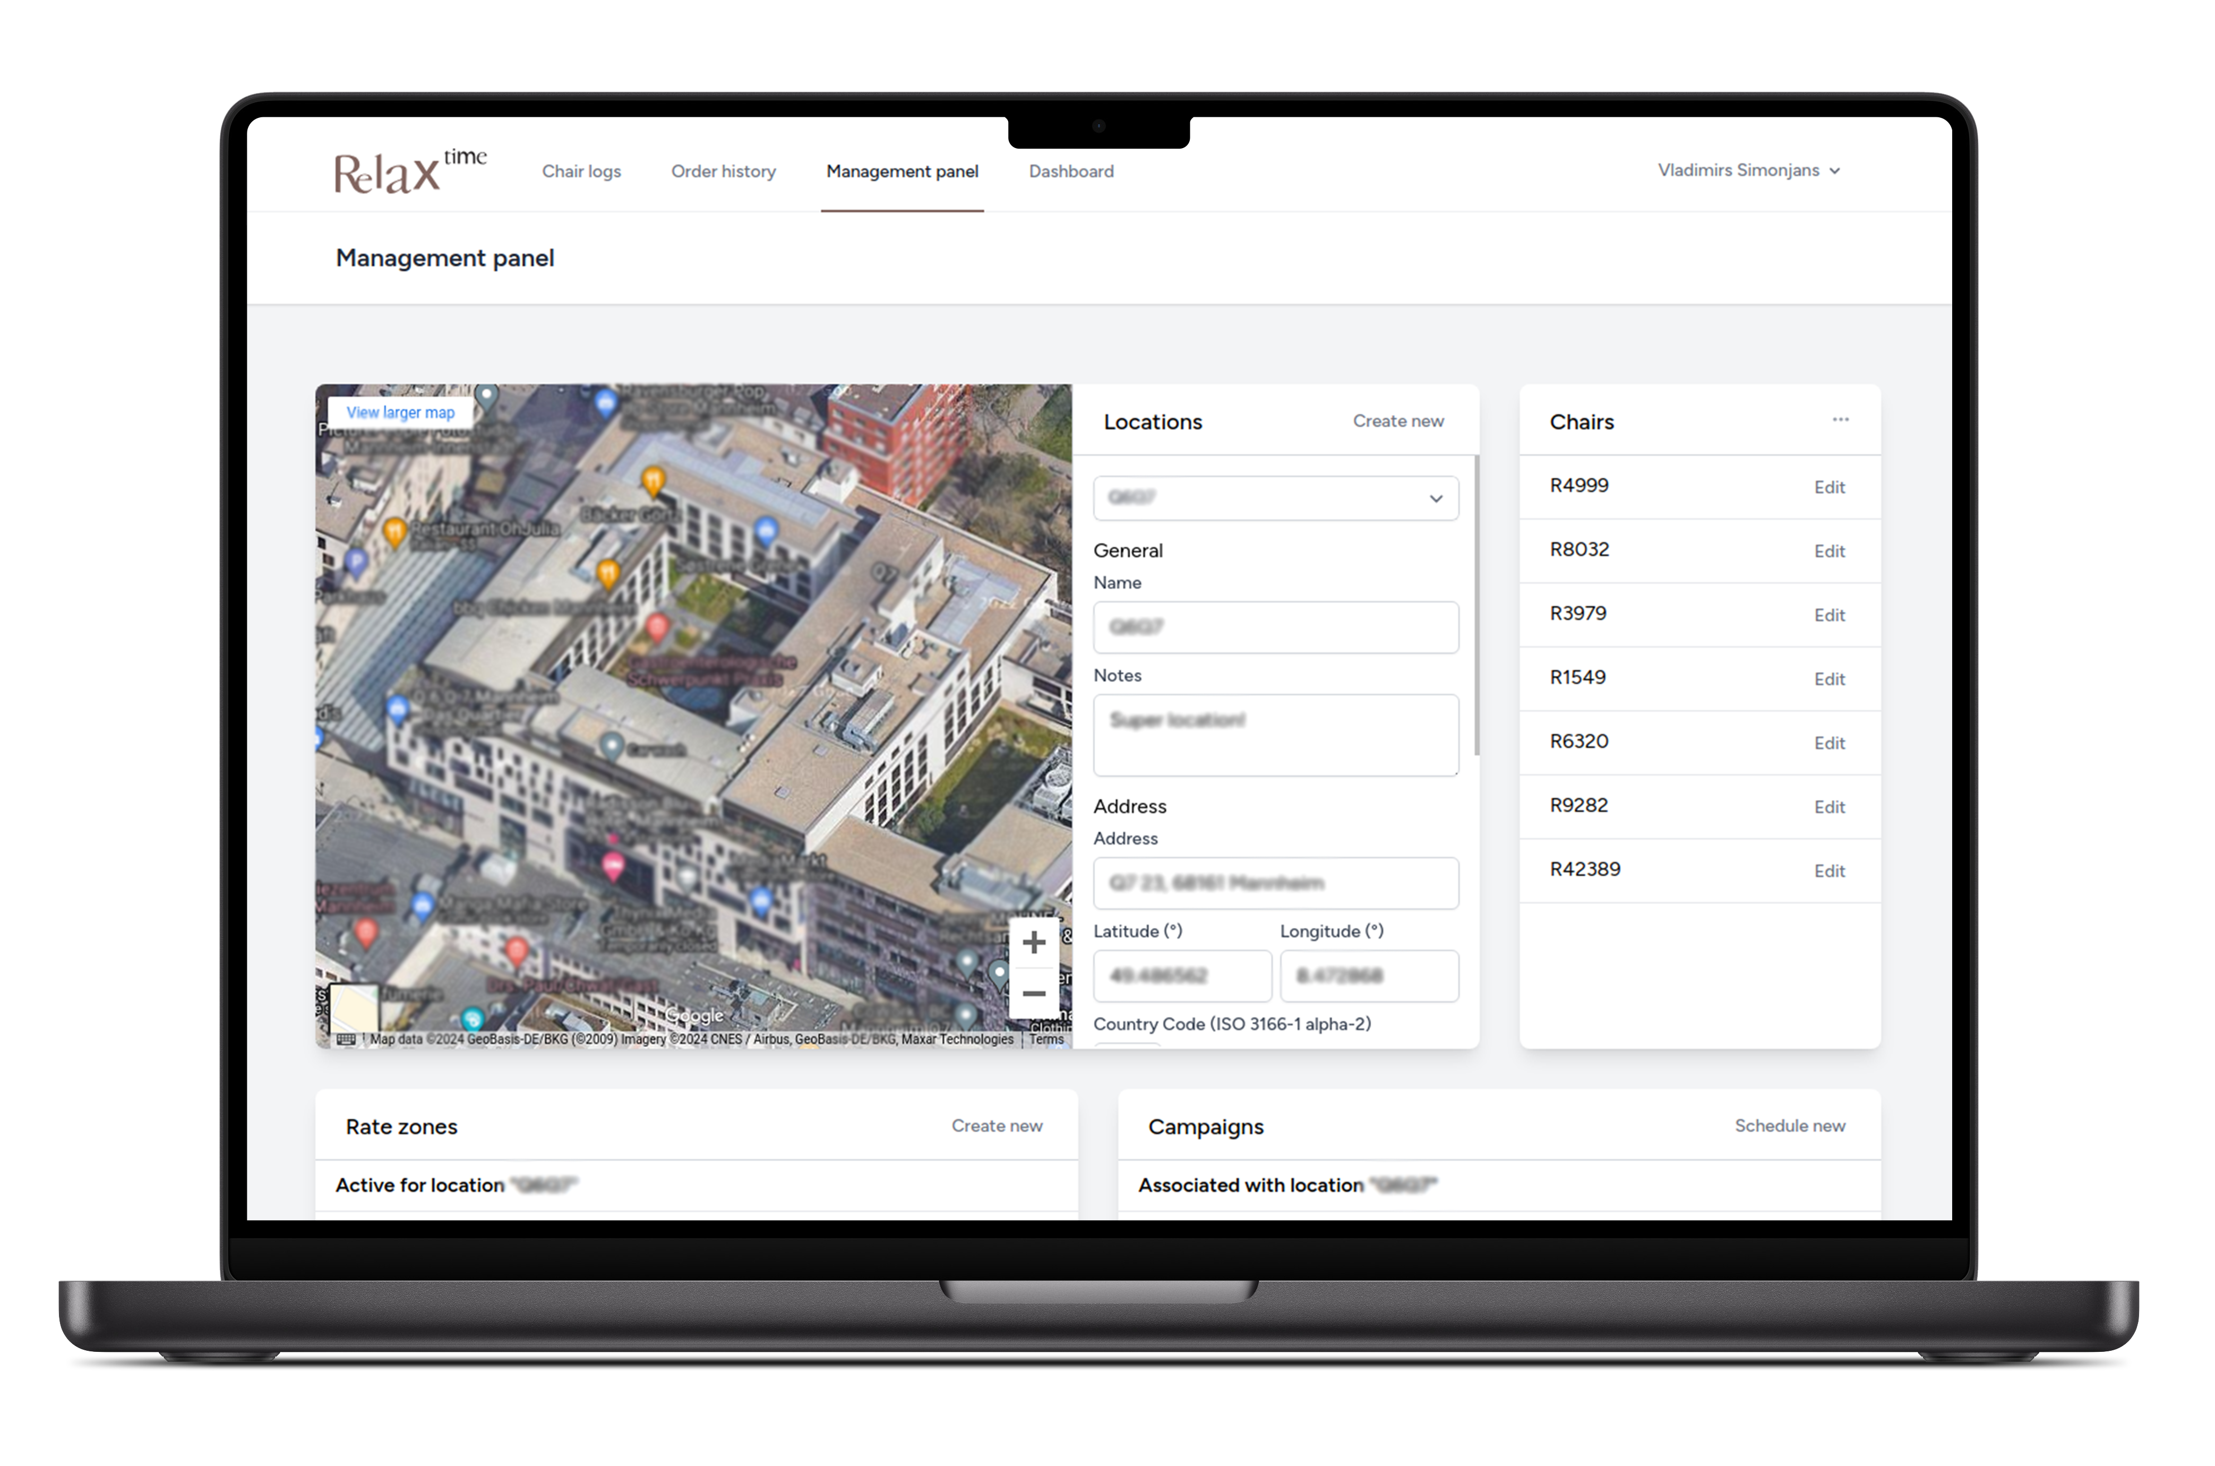Switch to the Dashboard tab
This screenshot has height=1466, width=2215.
[x=1070, y=171]
